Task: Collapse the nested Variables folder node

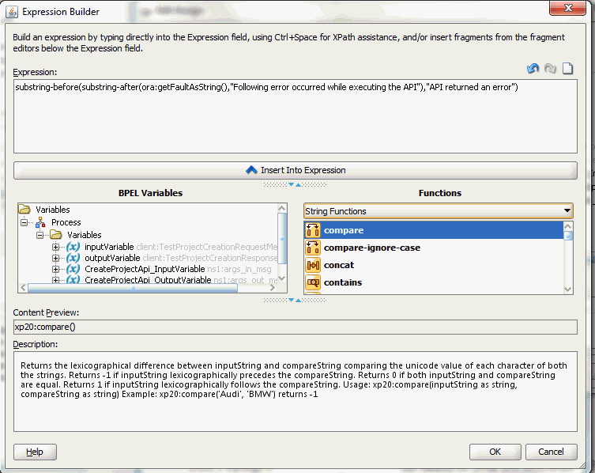Action: pos(40,235)
